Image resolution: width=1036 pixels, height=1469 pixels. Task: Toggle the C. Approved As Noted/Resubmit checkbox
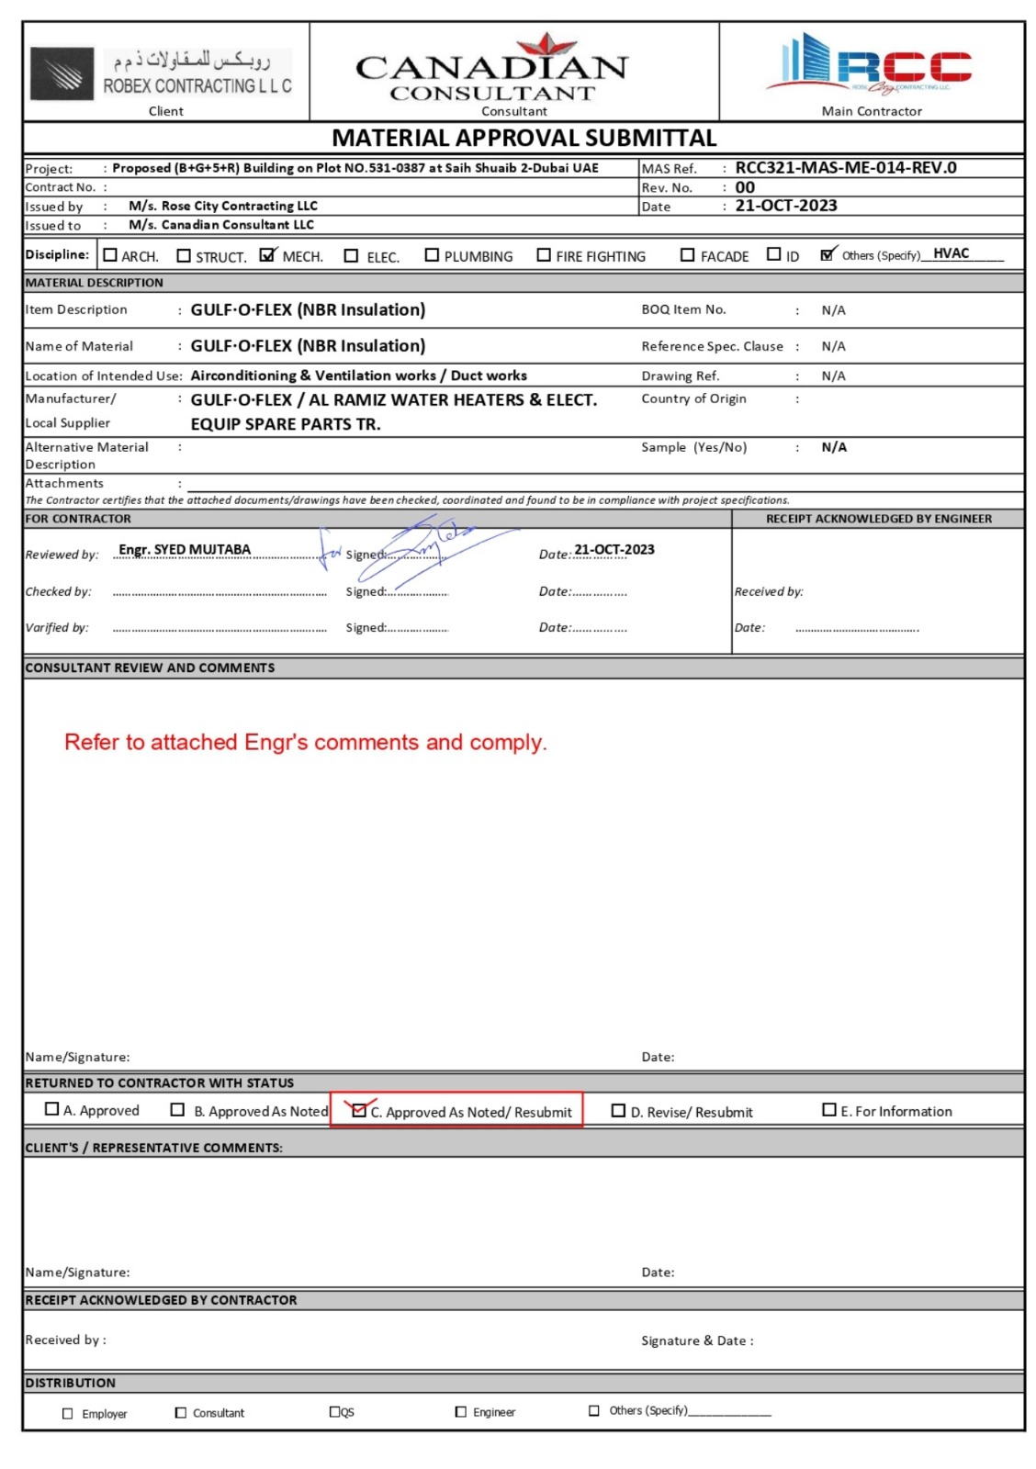pyautogui.click(x=360, y=1110)
